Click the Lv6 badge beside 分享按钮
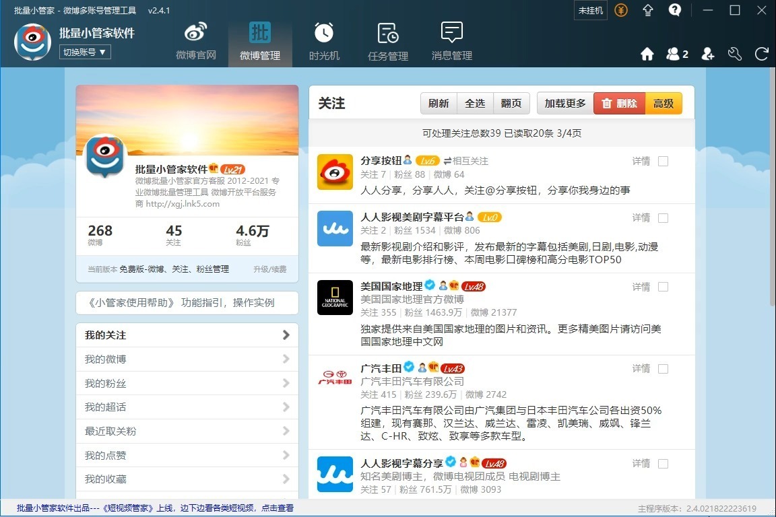Screen dimensions: 776x517 pyautogui.click(x=428, y=161)
